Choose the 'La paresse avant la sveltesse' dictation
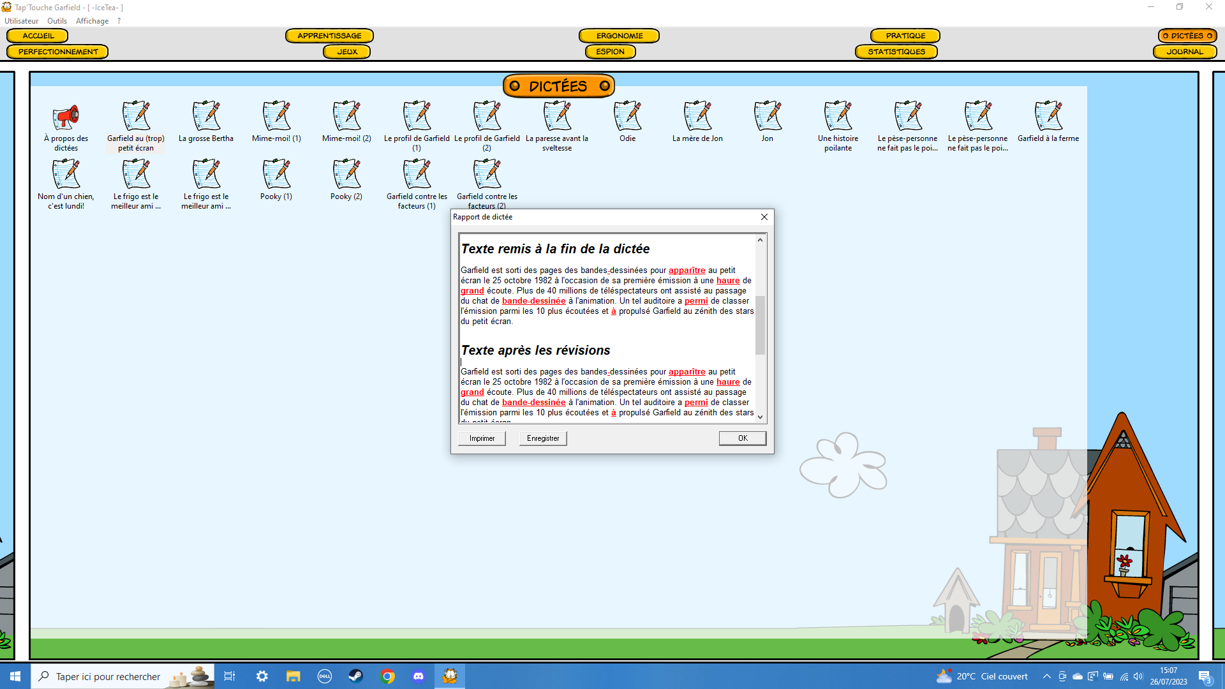The width and height of the screenshot is (1225, 689). pos(557,127)
